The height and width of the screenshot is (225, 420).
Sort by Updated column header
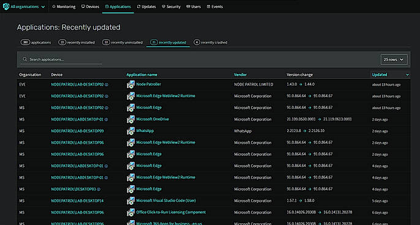click(380, 75)
